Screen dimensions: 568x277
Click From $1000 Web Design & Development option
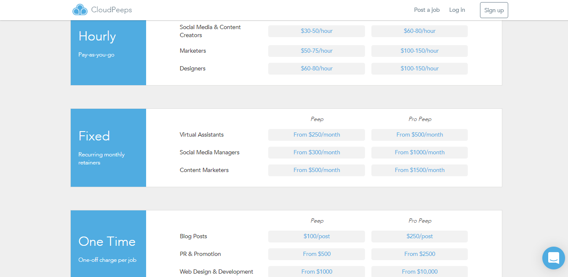pos(316,271)
